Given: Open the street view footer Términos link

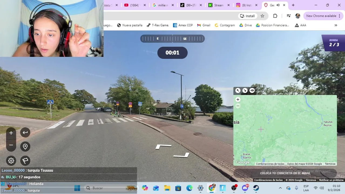Looking at the screenshot, I should [311, 180].
